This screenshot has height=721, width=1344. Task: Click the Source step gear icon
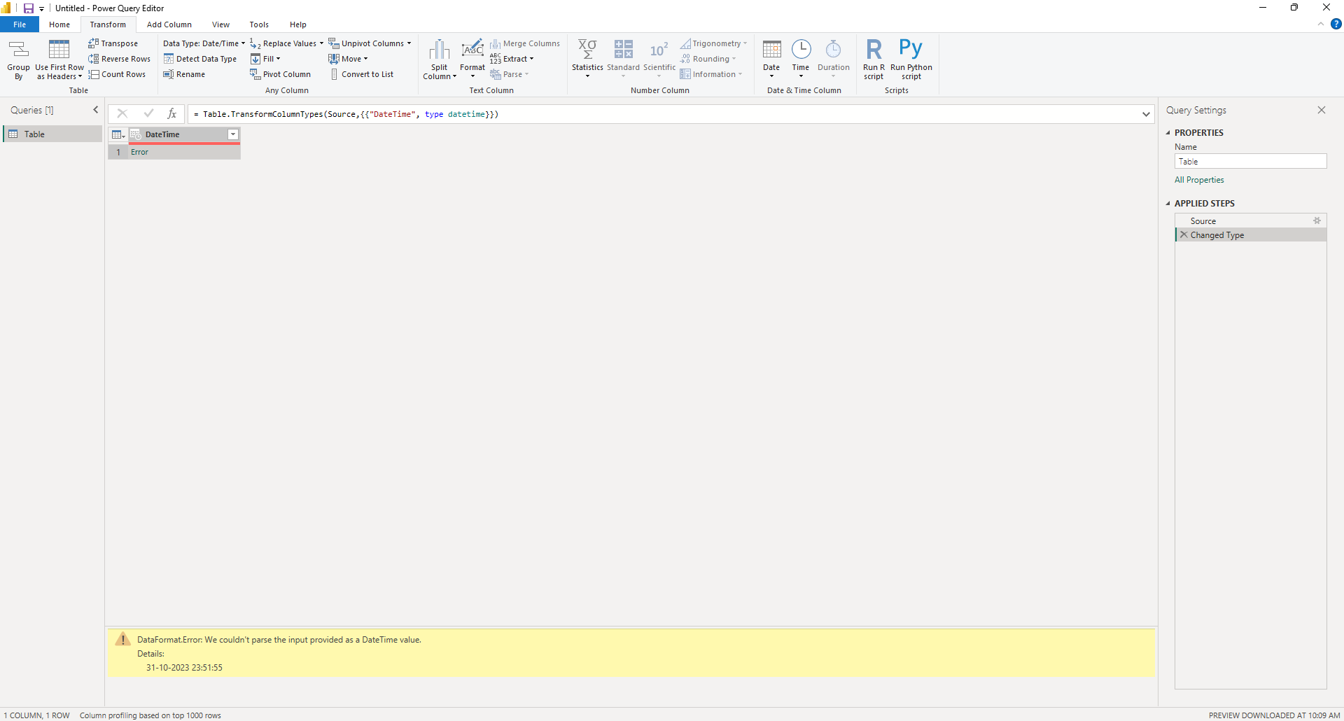[x=1317, y=220]
